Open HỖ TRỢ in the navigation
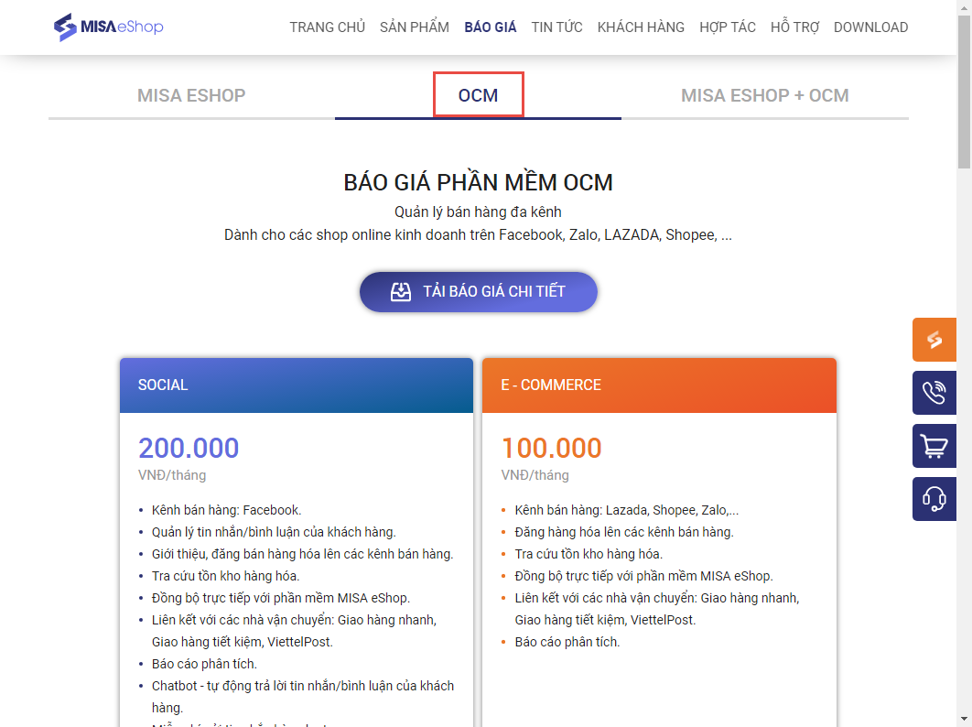 click(x=794, y=27)
